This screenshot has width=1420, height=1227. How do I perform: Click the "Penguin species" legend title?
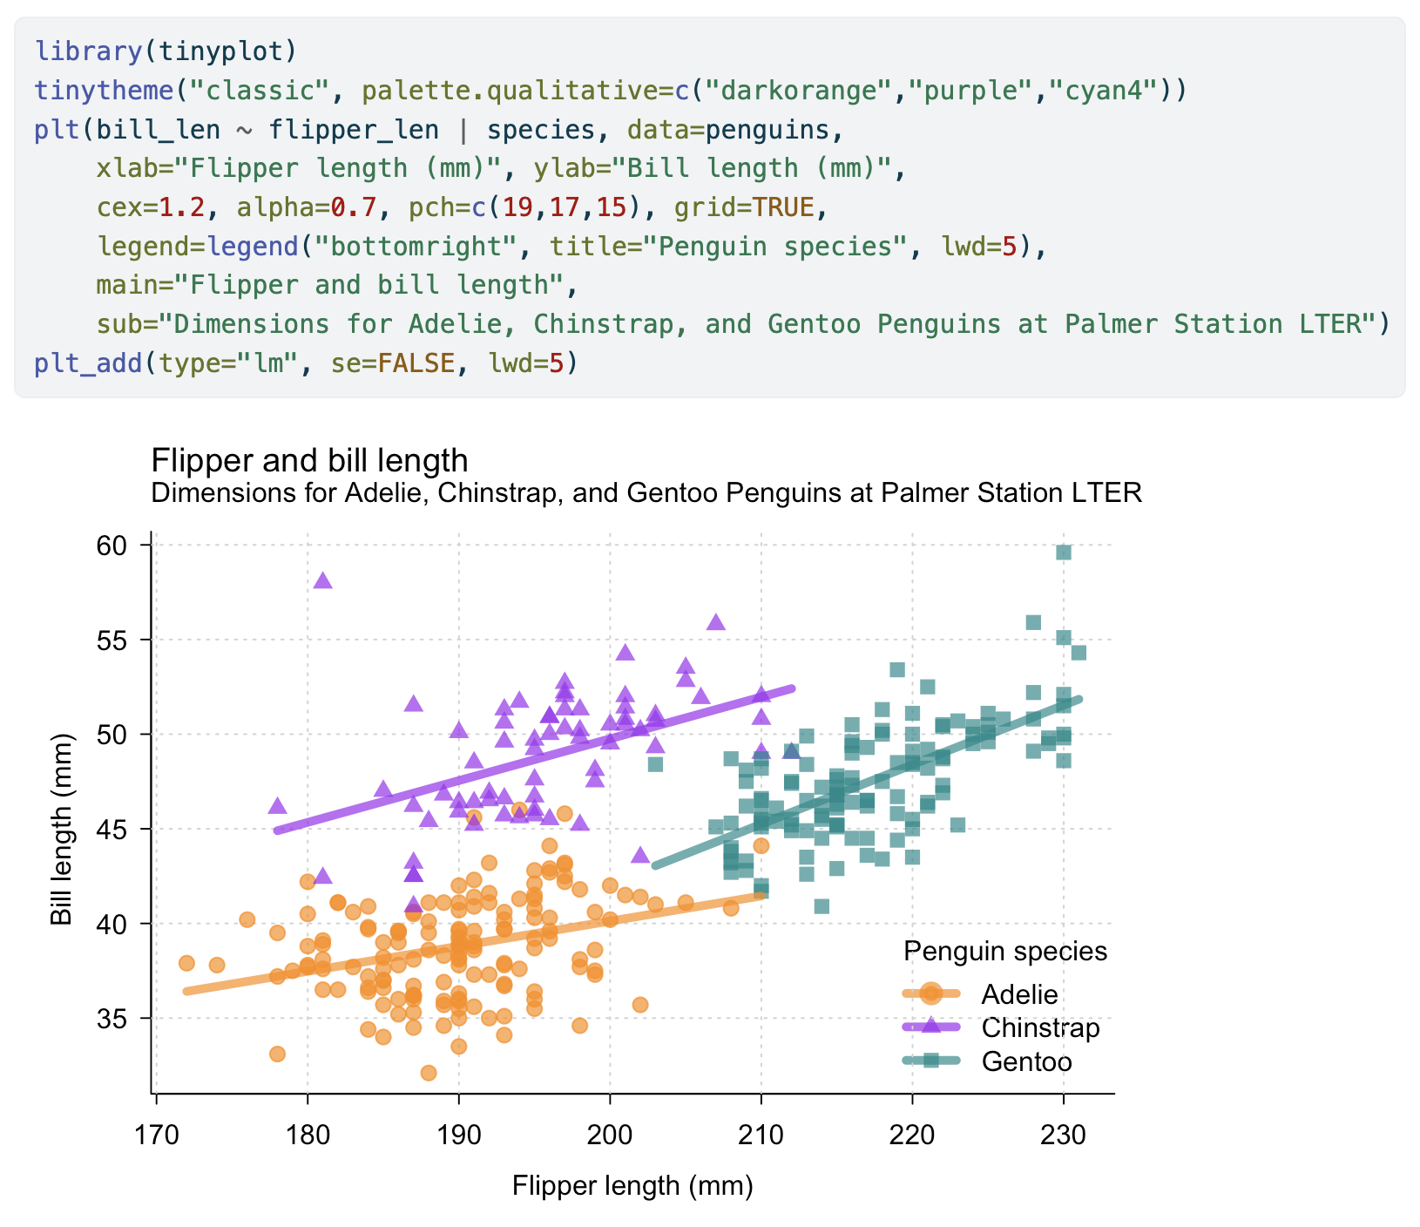[x=1005, y=952]
